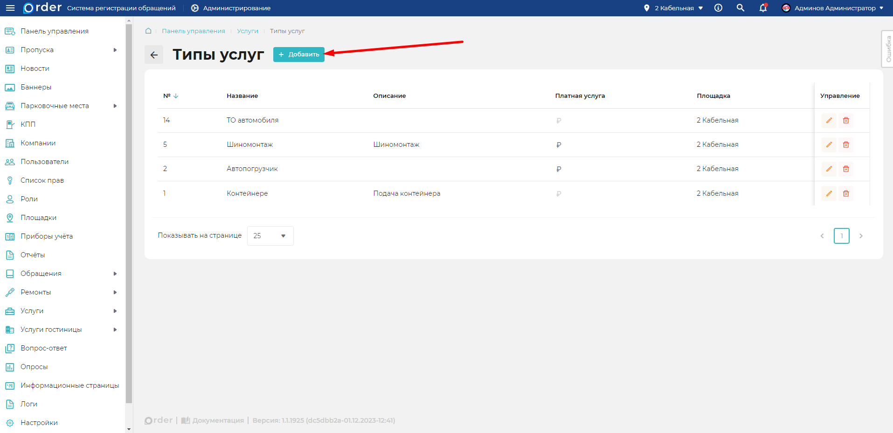Viewport: 893px width, 433px height.
Task: Follow the Услуги breadcrumb link
Action: [x=247, y=31]
